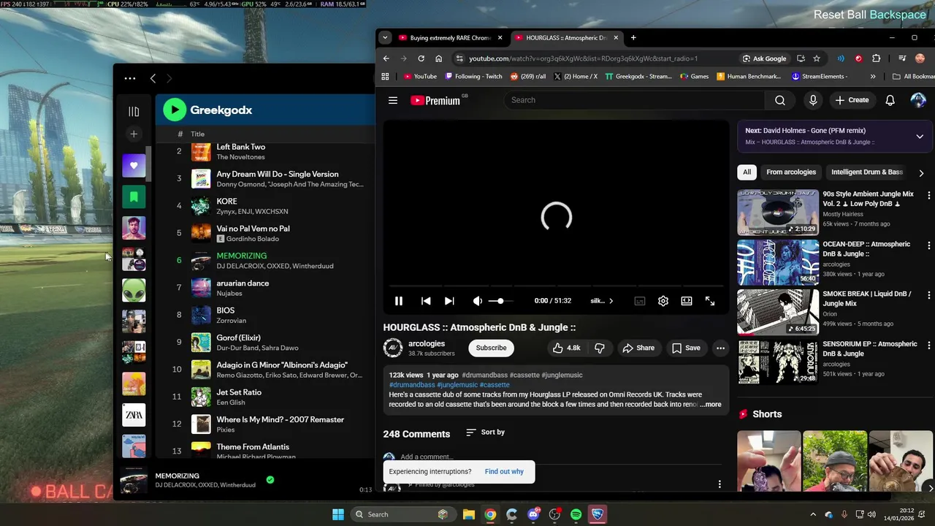Screen dimensions: 935x526
Task: Open the Sort by comments dropdown
Action: [485, 432]
